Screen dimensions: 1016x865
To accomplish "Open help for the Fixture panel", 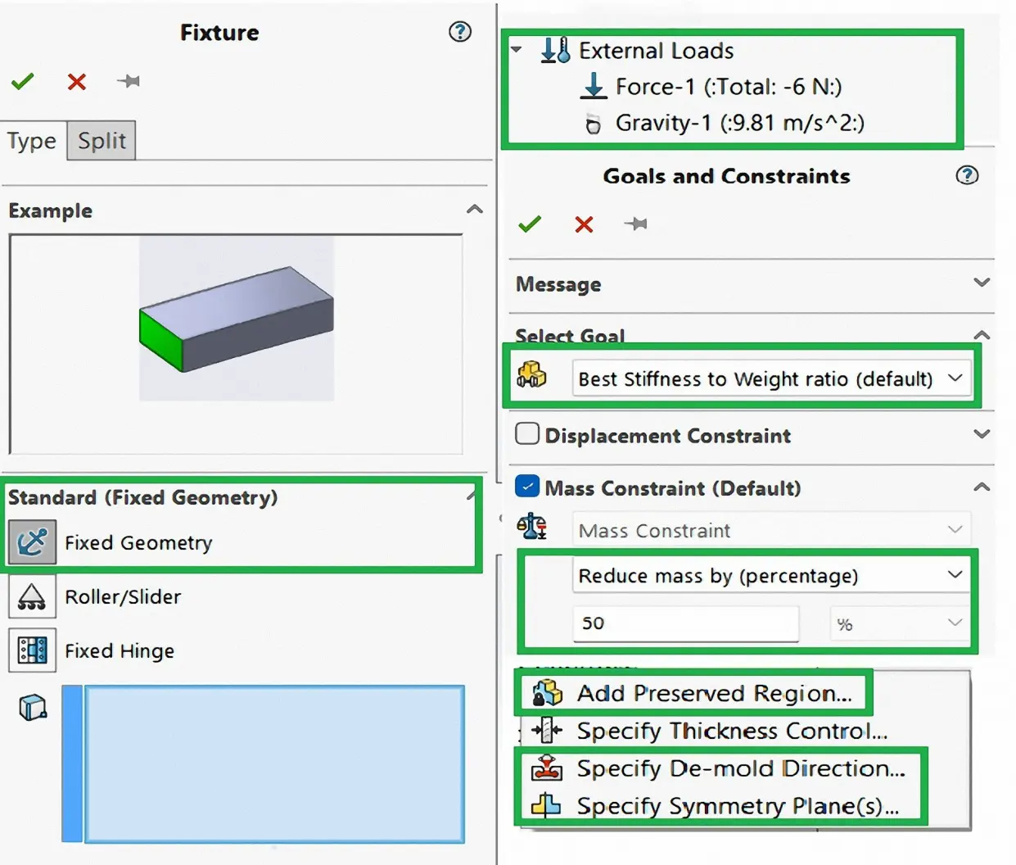I will coord(460,32).
